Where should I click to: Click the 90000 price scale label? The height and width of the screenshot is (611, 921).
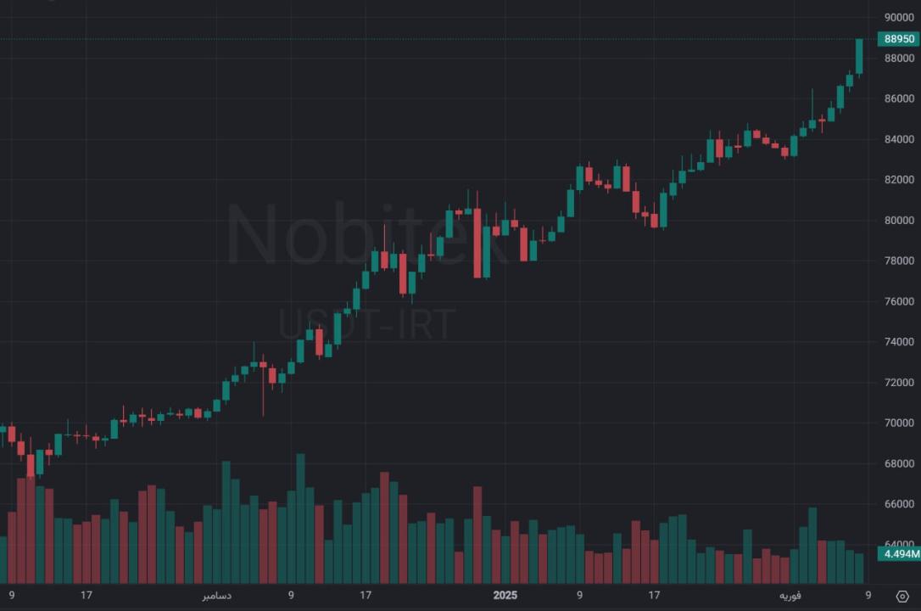[898, 18]
